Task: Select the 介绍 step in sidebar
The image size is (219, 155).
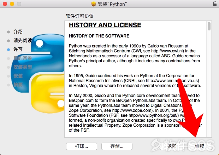Action: click(18, 31)
